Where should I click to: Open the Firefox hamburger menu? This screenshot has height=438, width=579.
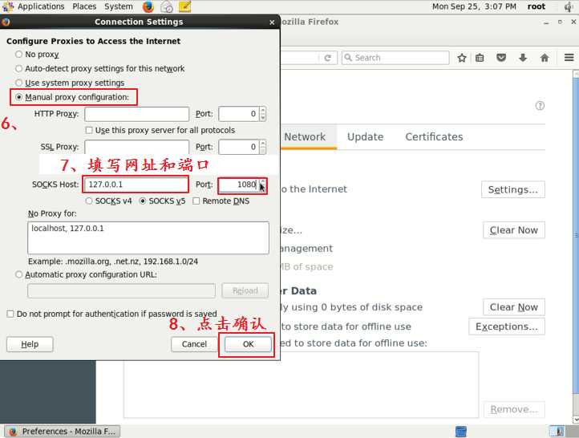(569, 58)
